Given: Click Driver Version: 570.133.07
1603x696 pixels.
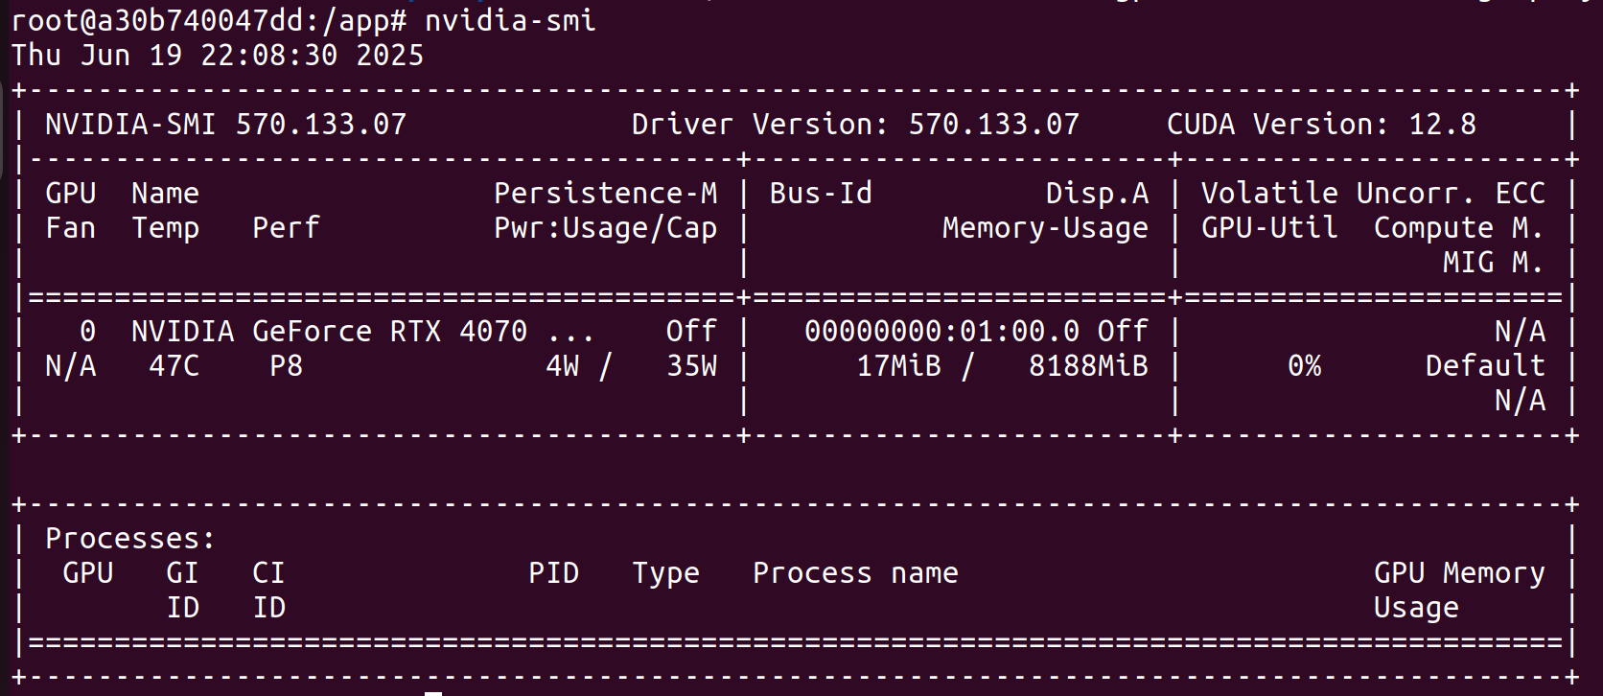Looking at the screenshot, I should [855, 124].
